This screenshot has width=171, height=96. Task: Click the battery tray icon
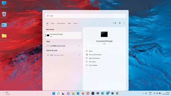[160, 93]
